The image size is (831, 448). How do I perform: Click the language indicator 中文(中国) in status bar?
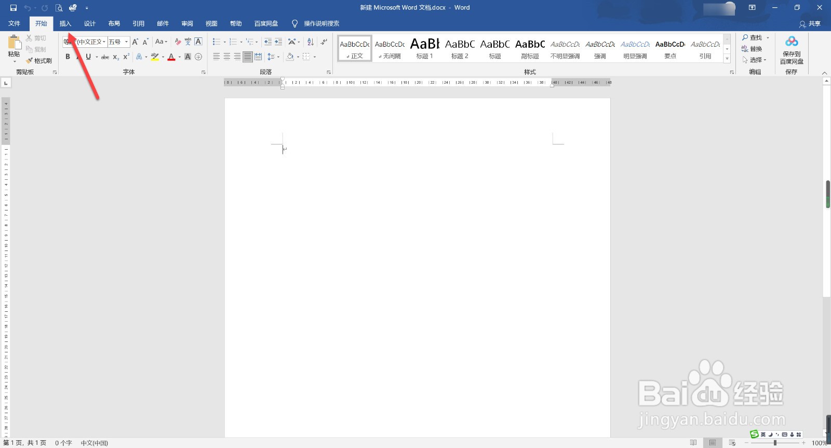(95, 443)
